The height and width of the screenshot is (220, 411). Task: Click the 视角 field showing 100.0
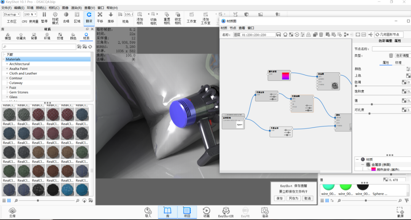pyautogui.click(x=129, y=14)
